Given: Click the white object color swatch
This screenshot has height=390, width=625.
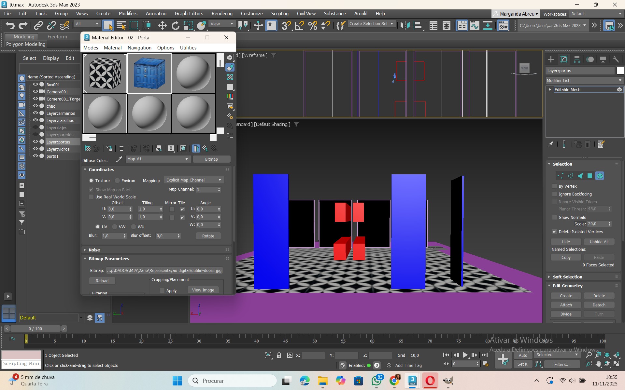Looking at the screenshot, I should [620, 71].
